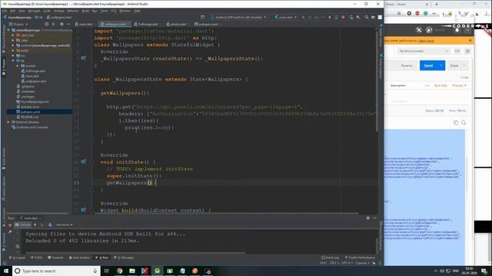Click the environment quick-look eye icon in Postman
This screenshot has width=492, height=276.
457,51
